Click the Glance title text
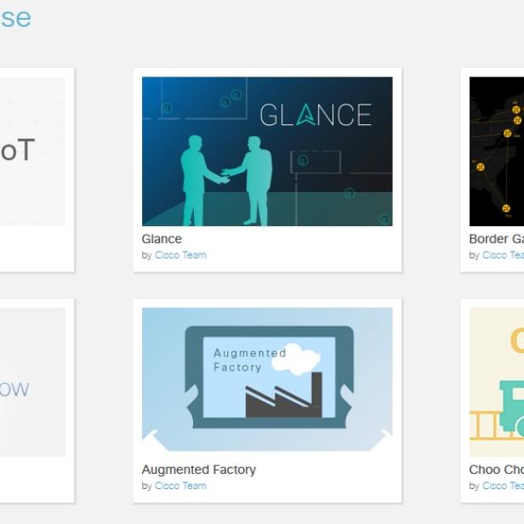 (162, 239)
